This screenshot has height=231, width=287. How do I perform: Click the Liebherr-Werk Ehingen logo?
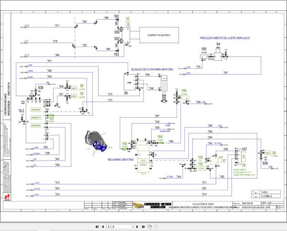pos(152,205)
